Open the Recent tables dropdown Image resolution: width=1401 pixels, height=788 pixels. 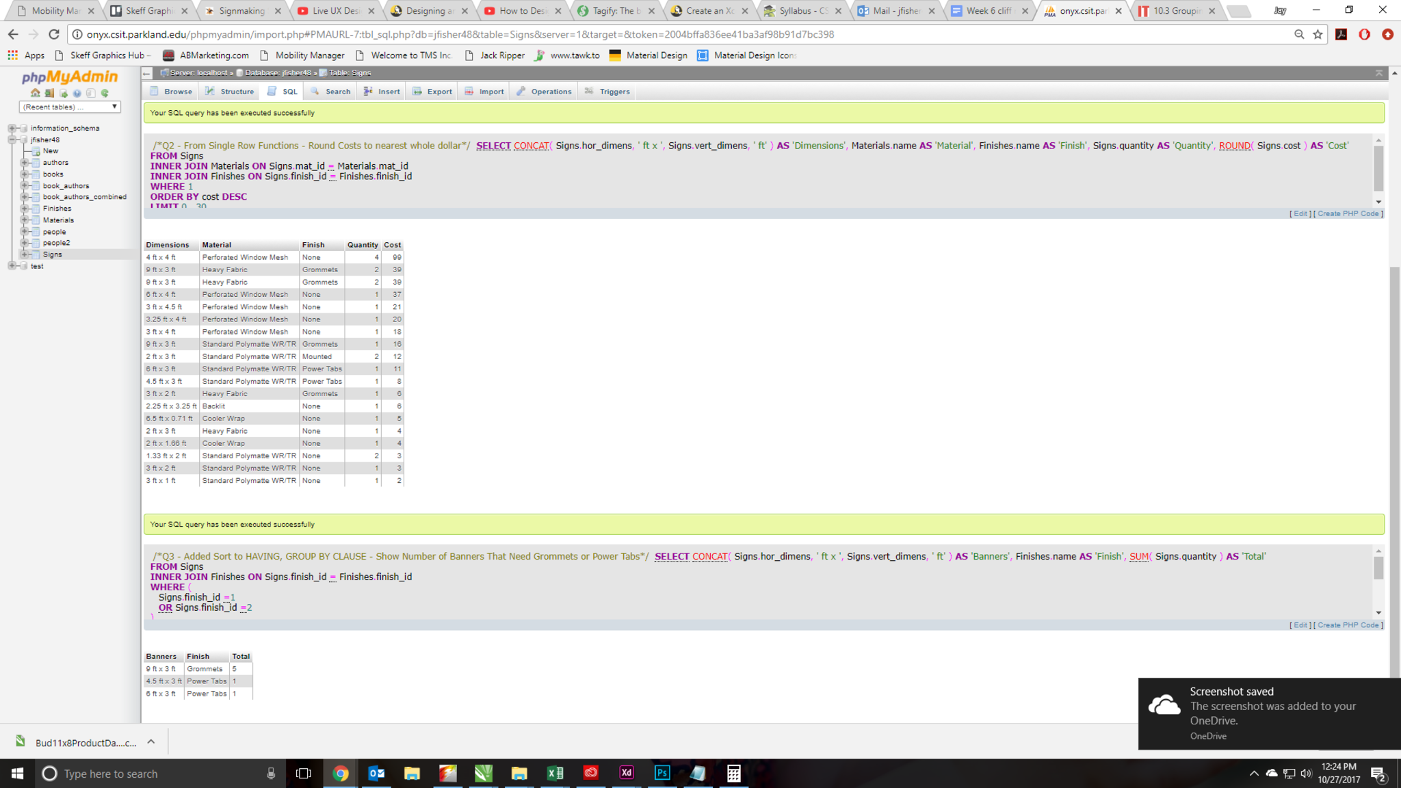70,107
